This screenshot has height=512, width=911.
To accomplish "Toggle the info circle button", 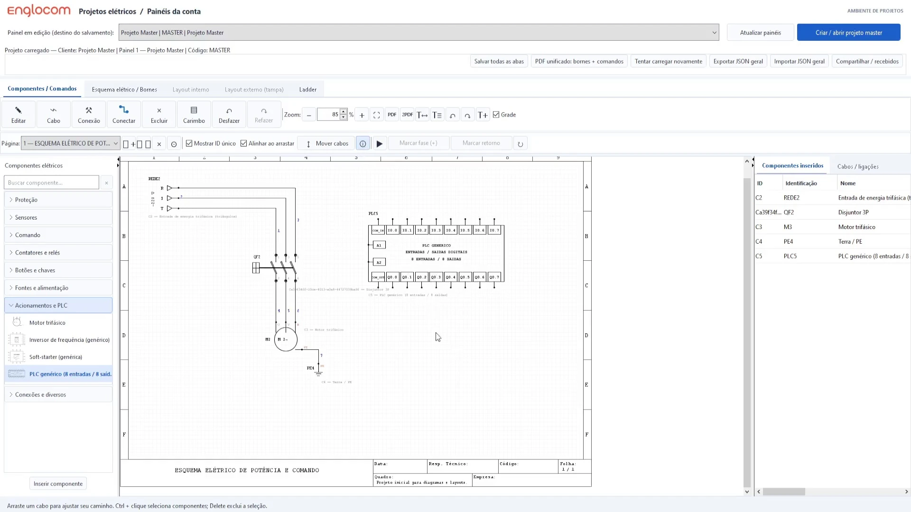I will [x=363, y=144].
